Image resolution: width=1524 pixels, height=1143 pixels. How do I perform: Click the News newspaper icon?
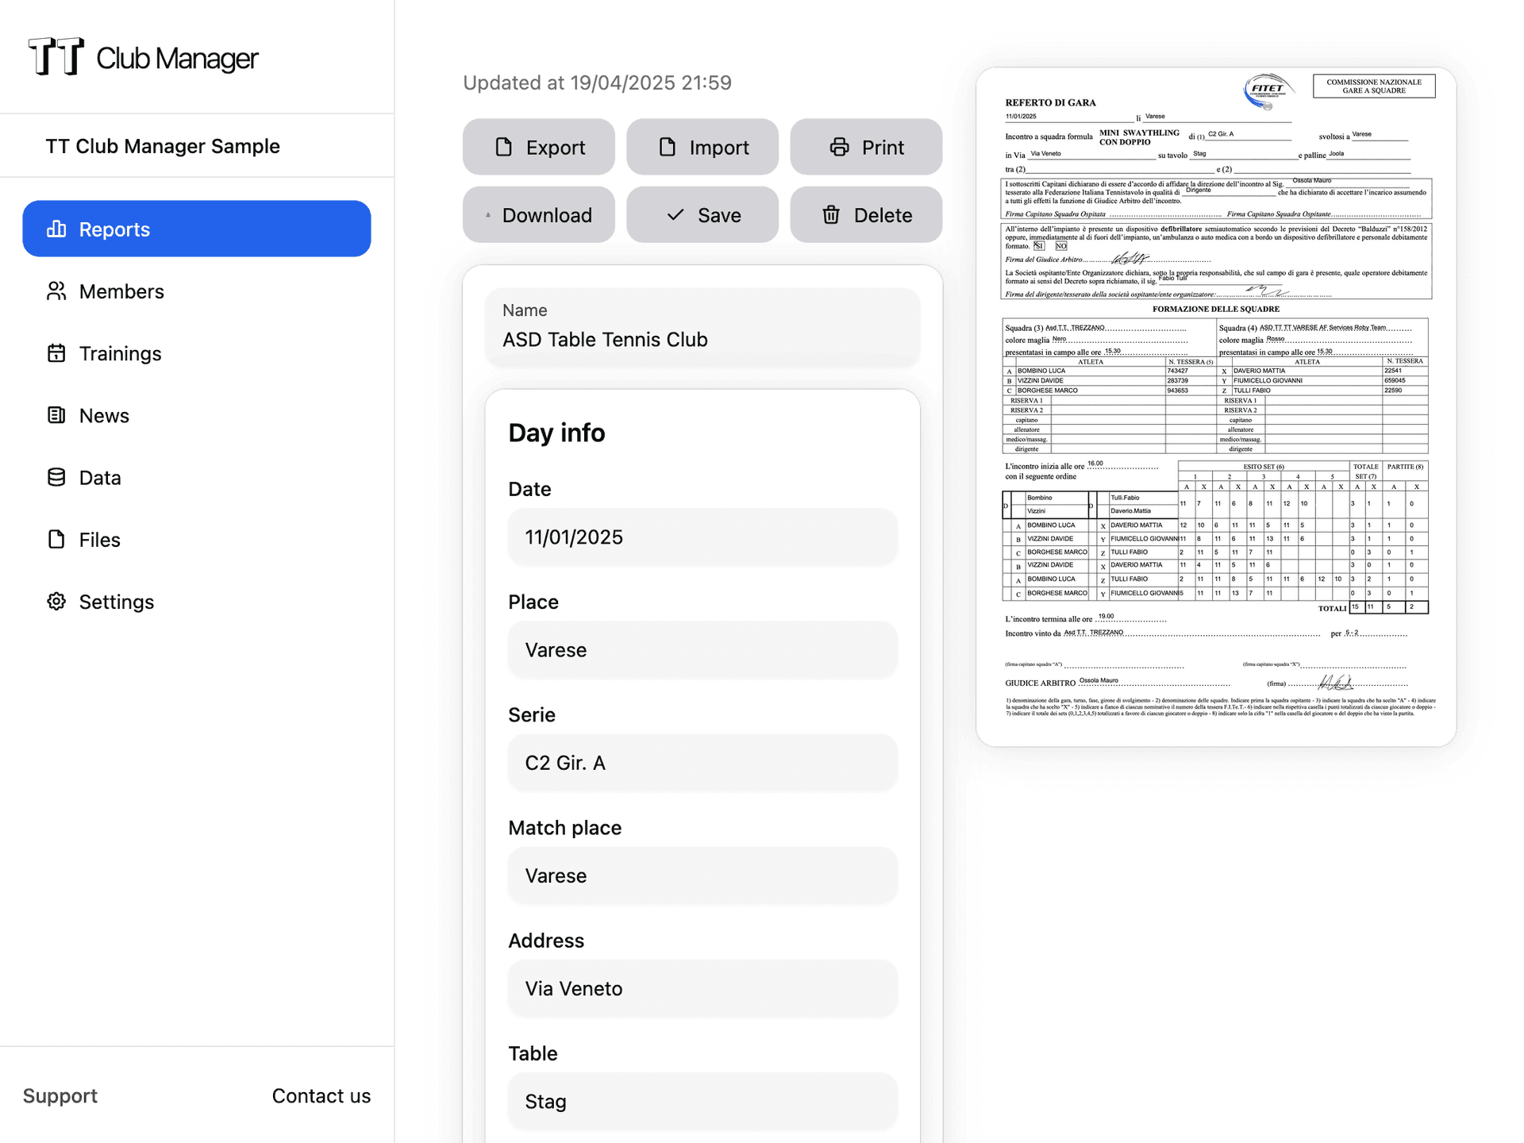point(56,415)
